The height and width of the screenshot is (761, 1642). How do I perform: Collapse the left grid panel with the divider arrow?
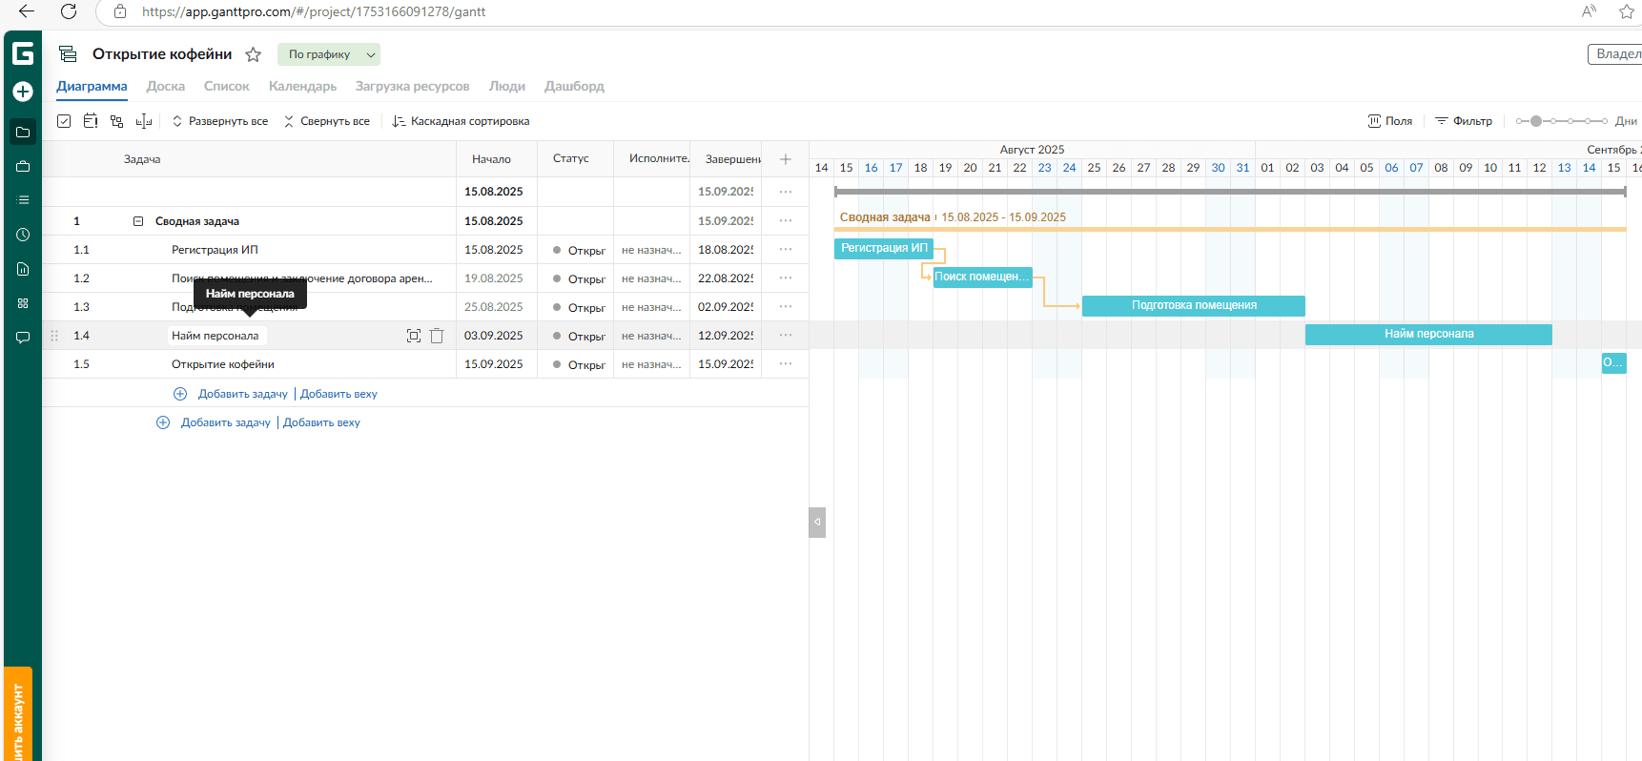[x=817, y=522]
